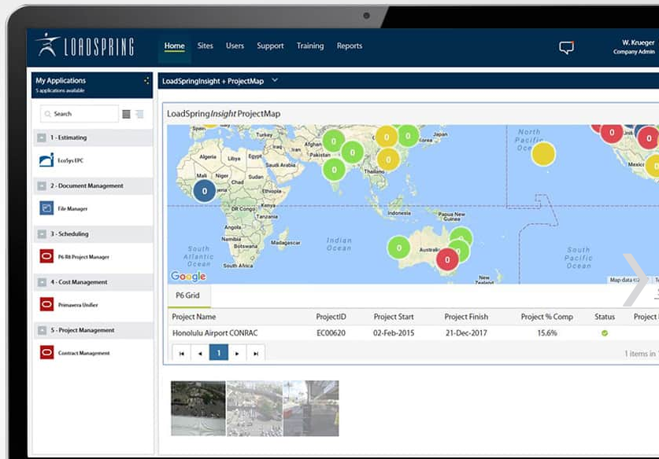Go to the last grid page
The height and width of the screenshot is (459, 659).
pyautogui.click(x=255, y=354)
